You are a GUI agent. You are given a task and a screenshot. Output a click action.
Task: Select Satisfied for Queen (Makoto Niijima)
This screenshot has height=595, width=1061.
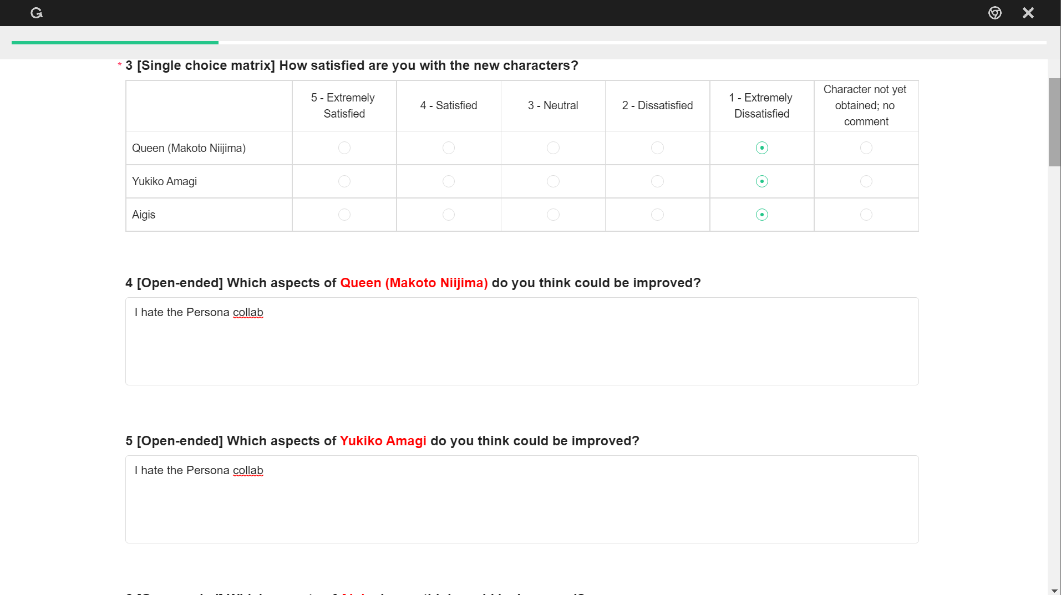(449, 148)
